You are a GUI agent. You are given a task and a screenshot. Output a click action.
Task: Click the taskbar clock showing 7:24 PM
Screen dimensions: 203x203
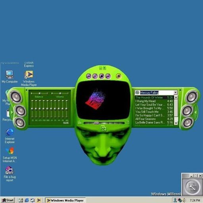coord(195,200)
